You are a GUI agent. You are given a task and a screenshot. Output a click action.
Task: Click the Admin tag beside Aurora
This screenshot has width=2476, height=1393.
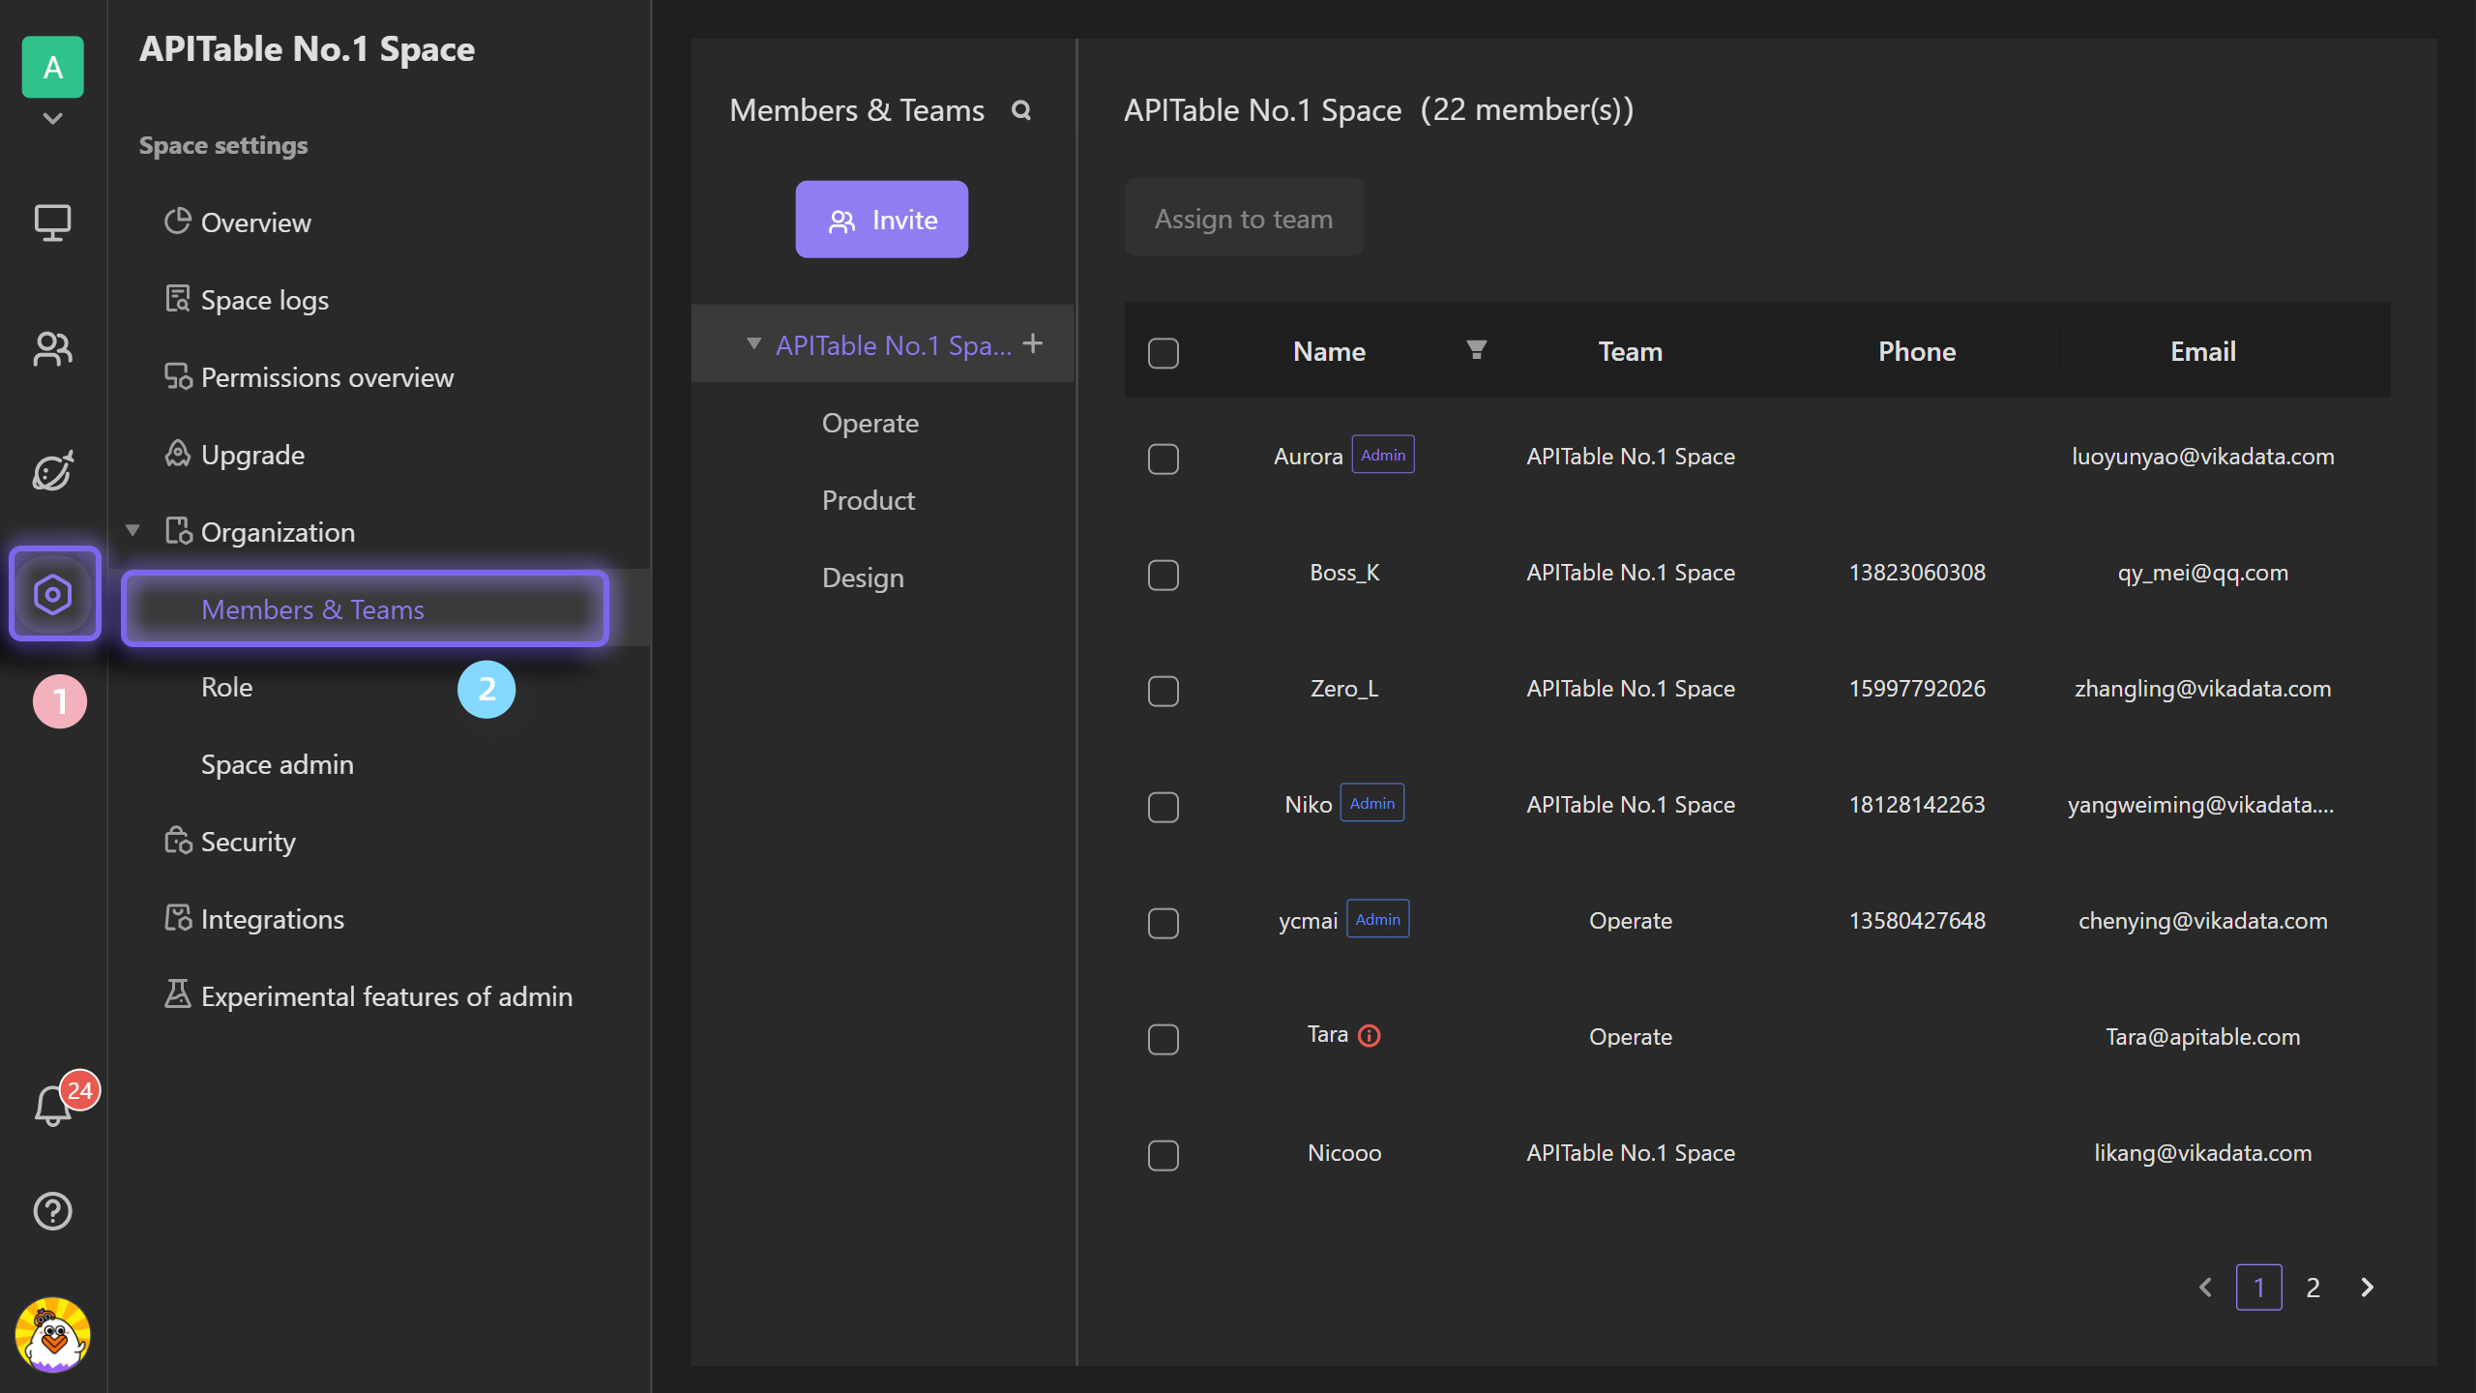[x=1383, y=455]
